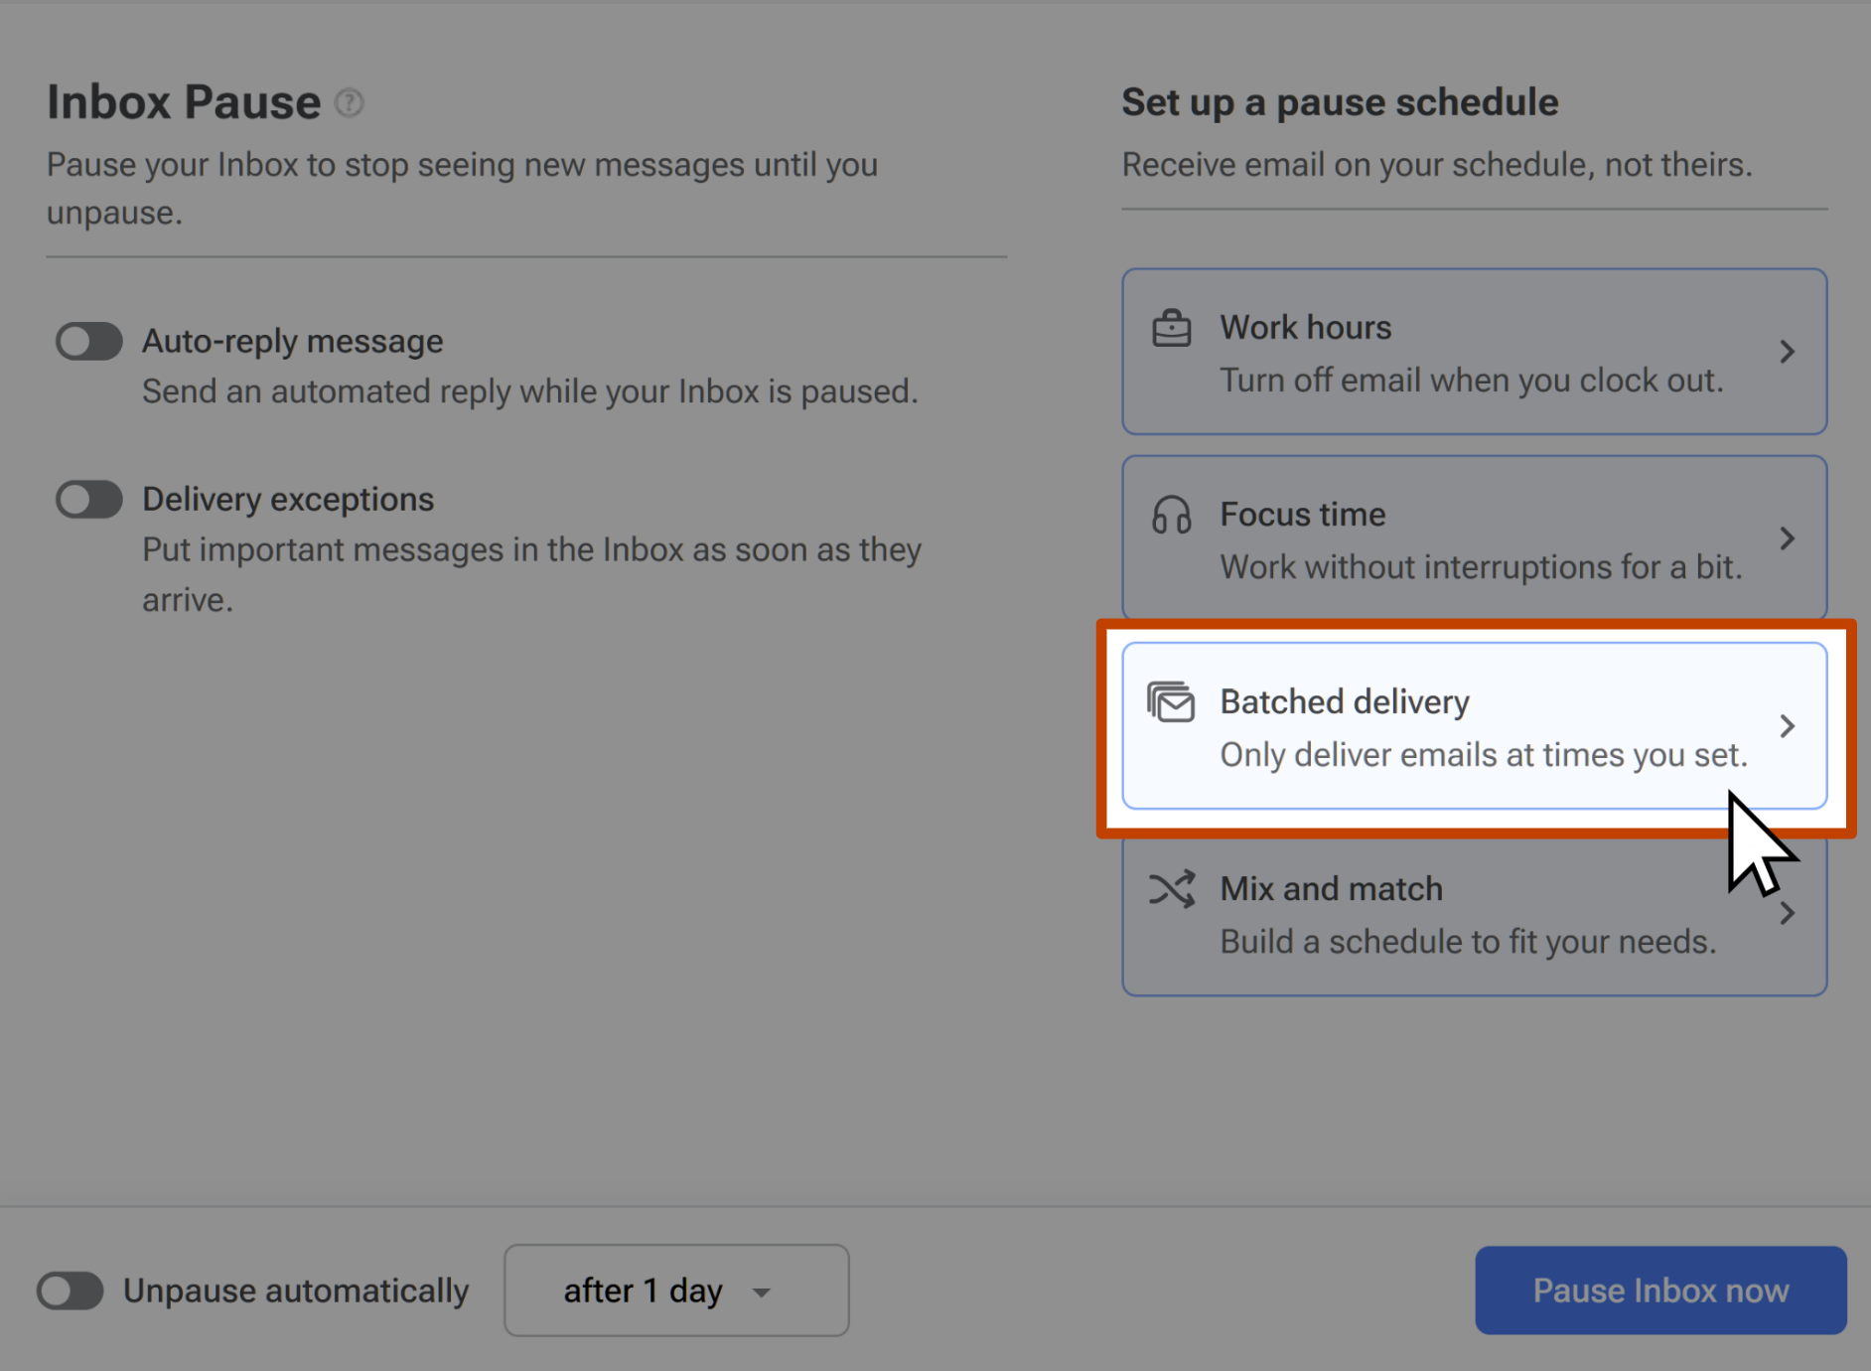Open Mix and match via its chevron arrow

pyautogui.click(x=1787, y=913)
